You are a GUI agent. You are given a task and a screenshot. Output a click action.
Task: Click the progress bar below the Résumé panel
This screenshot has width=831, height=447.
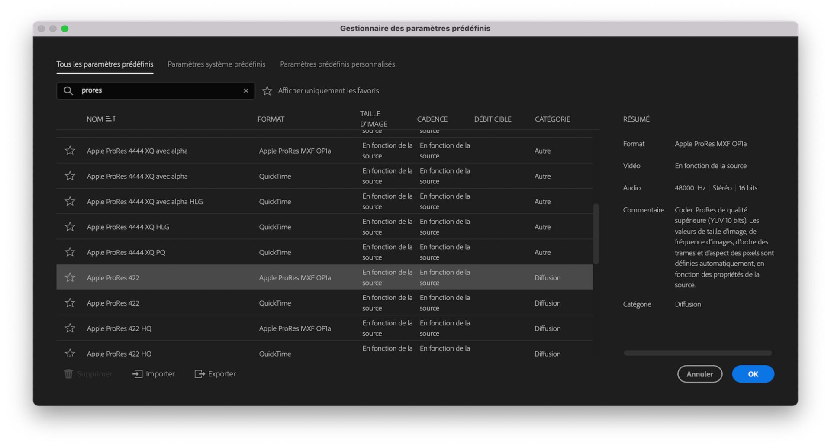[697, 353]
